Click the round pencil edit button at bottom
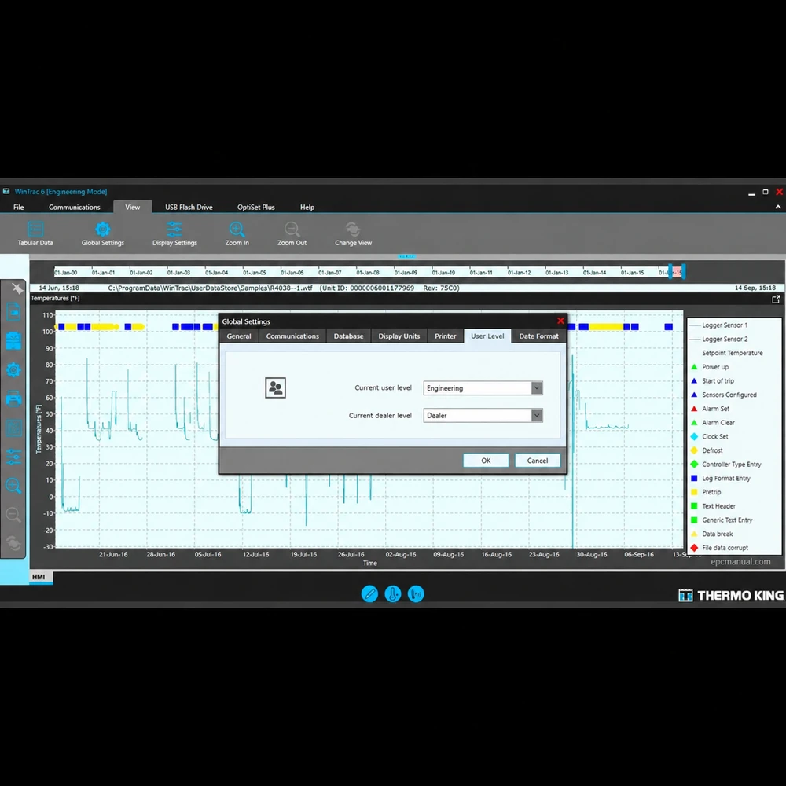This screenshot has width=786, height=786. coord(369,593)
